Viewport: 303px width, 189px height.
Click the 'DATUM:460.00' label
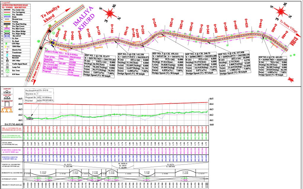click(14, 124)
